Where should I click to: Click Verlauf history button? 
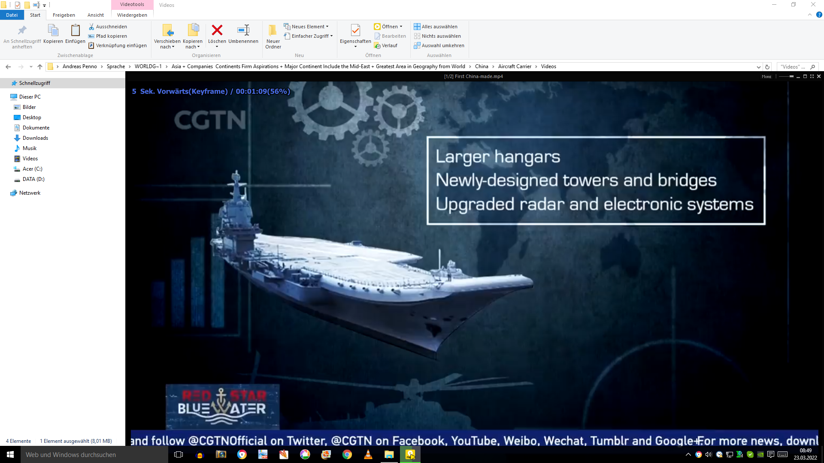pos(386,45)
